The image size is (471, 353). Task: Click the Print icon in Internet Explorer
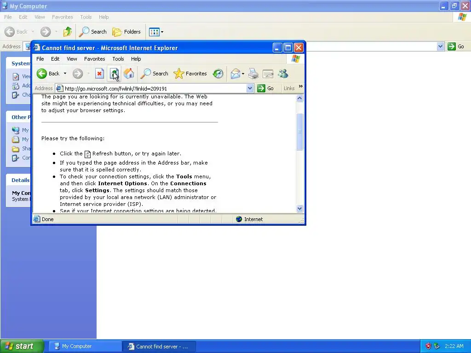click(x=253, y=74)
